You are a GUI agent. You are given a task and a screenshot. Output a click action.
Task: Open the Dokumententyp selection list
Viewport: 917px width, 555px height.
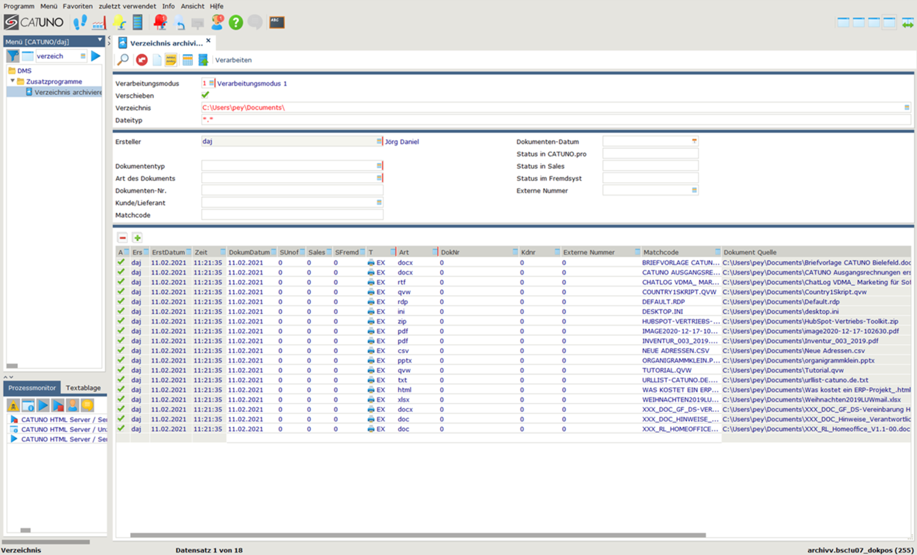click(379, 166)
